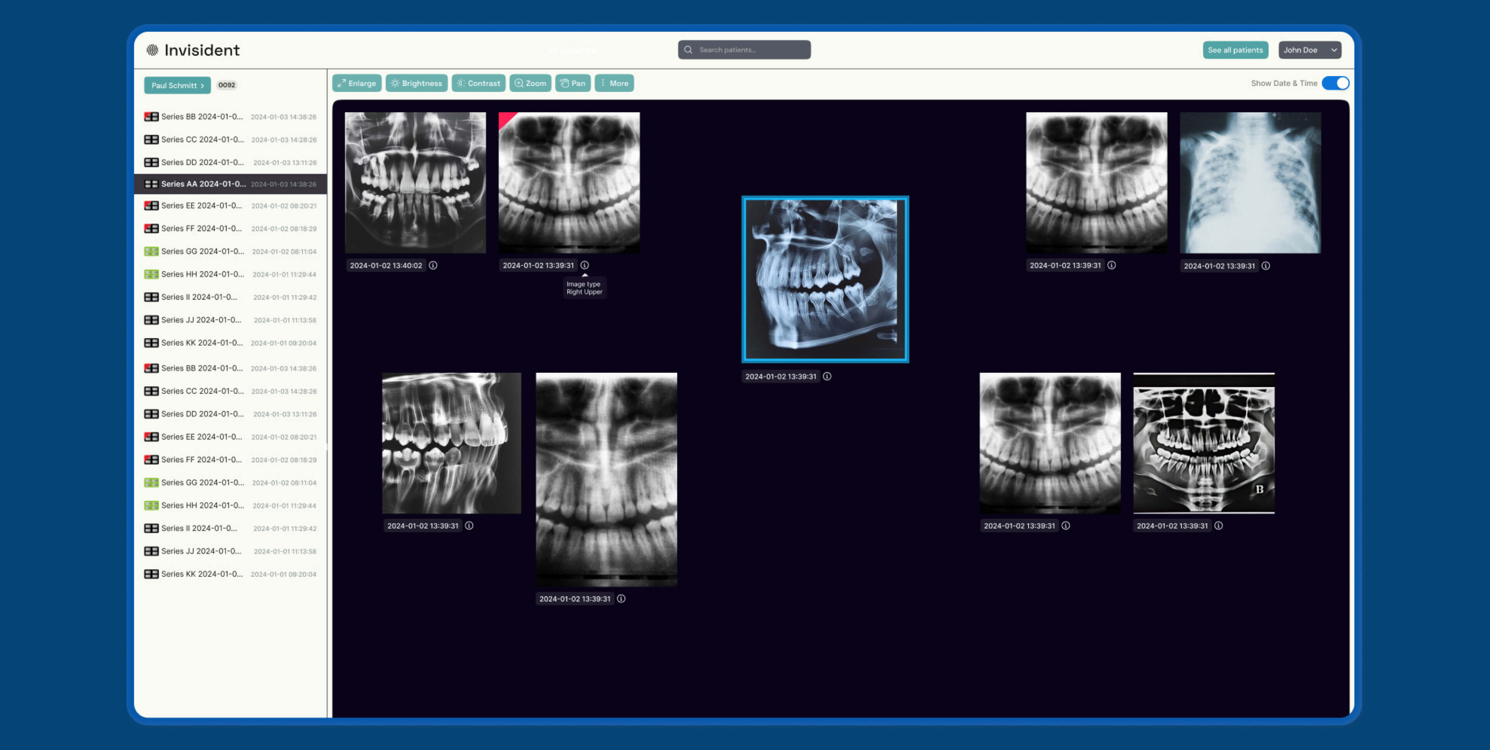1490x750 pixels.
Task: Click the red flag on the X-ray corner
Action: coord(505,119)
